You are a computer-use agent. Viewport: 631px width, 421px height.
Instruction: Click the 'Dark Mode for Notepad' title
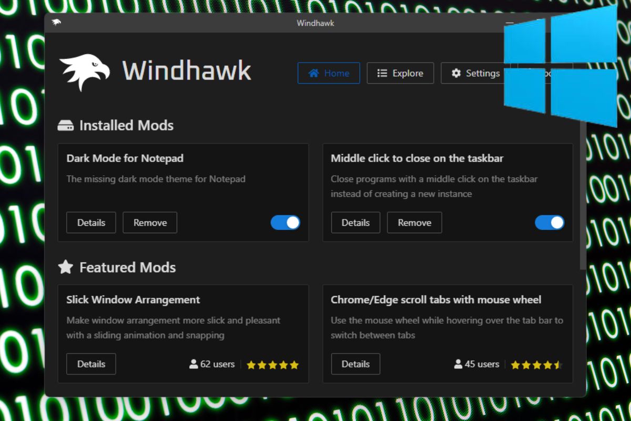click(125, 158)
